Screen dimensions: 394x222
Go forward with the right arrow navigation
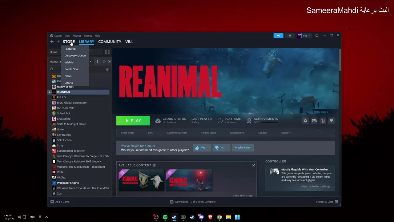pyautogui.click(x=58, y=42)
